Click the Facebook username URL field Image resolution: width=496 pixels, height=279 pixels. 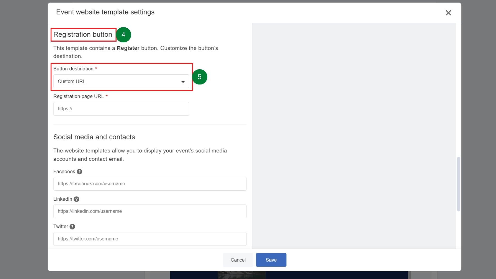[x=150, y=184]
